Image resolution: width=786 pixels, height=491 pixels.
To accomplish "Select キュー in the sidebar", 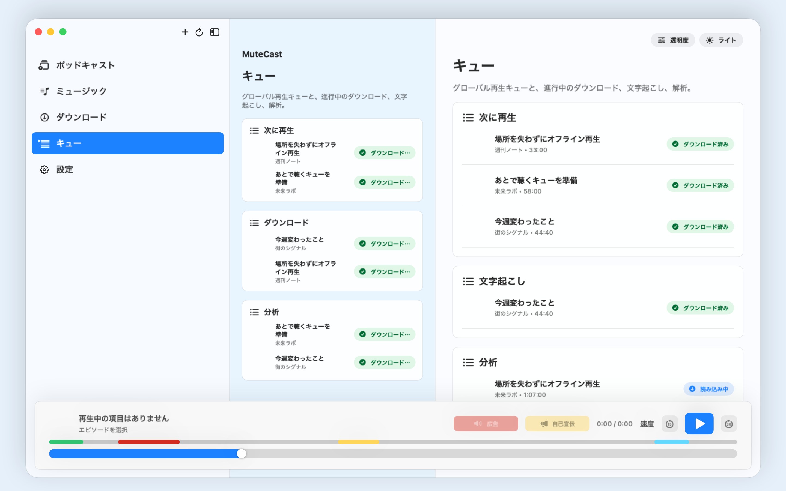I will 128,143.
